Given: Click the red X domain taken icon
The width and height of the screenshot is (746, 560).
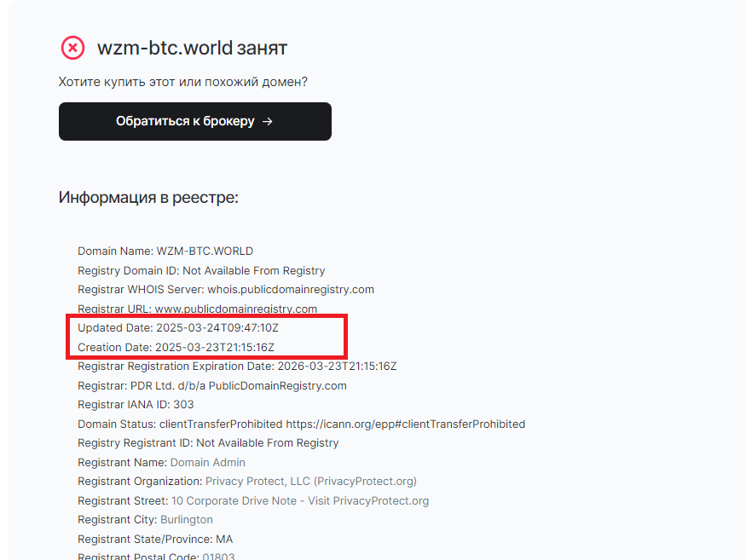Looking at the screenshot, I should pyautogui.click(x=72, y=48).
